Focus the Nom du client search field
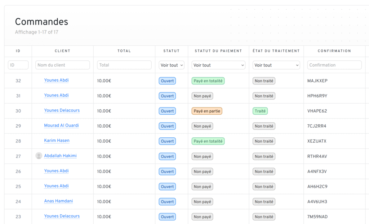This screenshot has height=224, width=369. 63,65
